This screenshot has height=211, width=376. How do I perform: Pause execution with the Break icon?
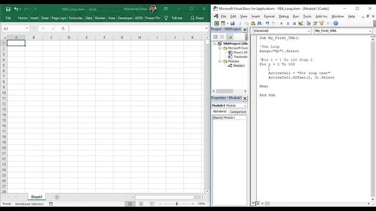point(288,23)
